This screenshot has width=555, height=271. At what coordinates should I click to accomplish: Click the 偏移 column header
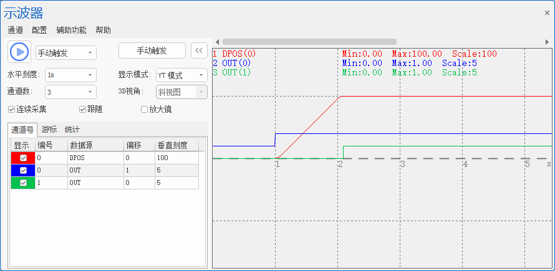tap(139, 145)
